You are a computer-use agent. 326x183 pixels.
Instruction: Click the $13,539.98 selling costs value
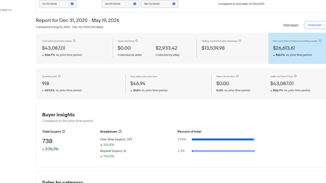[213, 48]
